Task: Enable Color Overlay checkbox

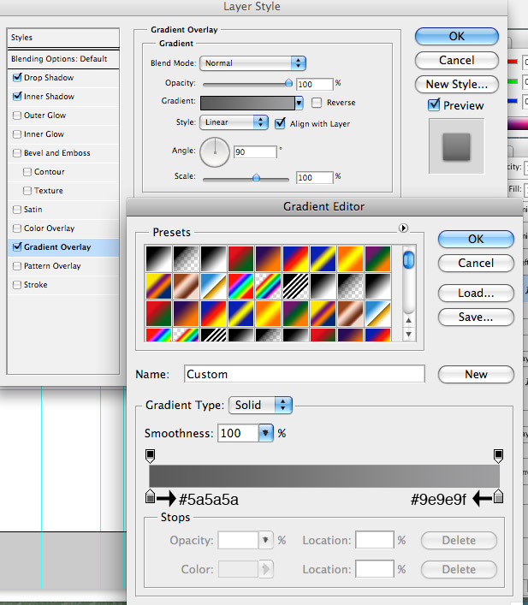Action: click(17, 228)
